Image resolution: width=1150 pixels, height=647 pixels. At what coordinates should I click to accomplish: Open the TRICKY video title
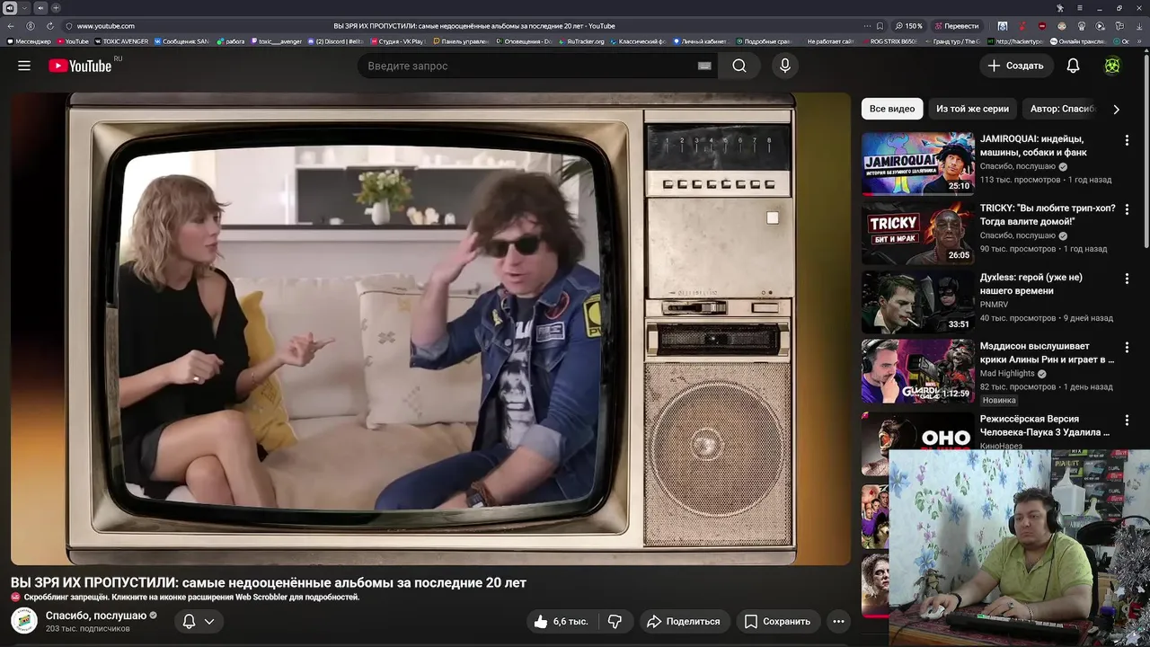[1048, 215]
